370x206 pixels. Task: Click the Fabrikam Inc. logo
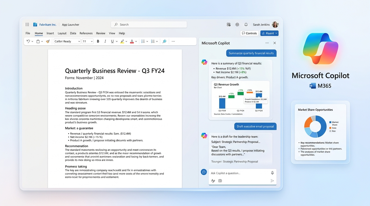point(35,24)
